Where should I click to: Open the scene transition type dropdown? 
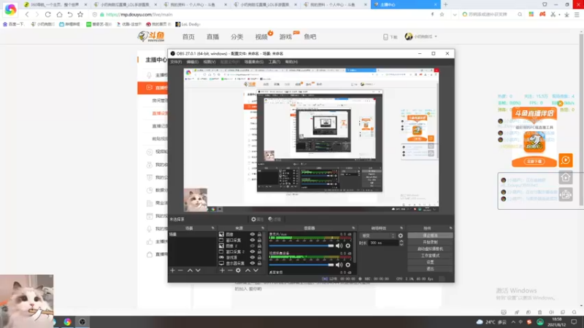378,235
